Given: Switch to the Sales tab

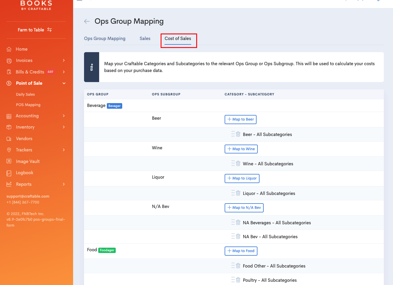Looking at the screenshot, I should (145, 39).
